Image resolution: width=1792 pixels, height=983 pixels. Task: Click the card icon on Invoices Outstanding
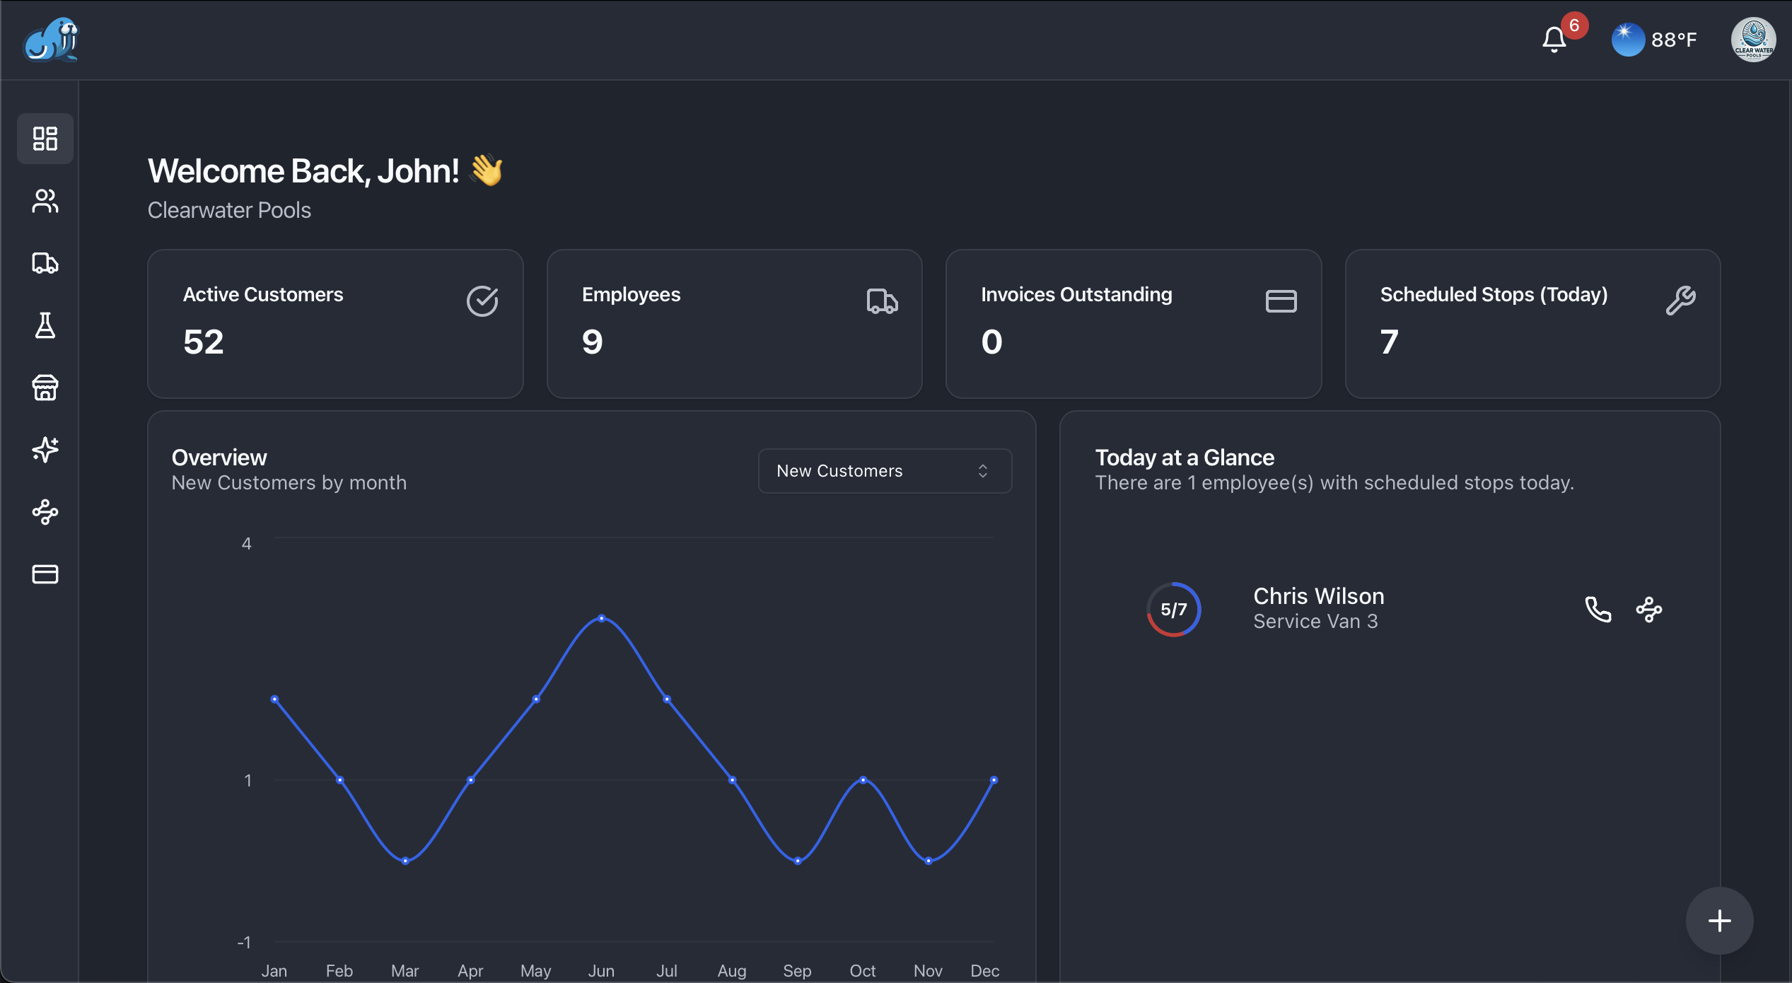(x=1281, y=301)
